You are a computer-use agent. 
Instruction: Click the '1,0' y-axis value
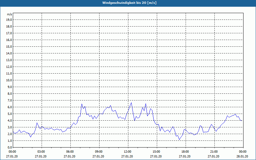tap(10, 140)
